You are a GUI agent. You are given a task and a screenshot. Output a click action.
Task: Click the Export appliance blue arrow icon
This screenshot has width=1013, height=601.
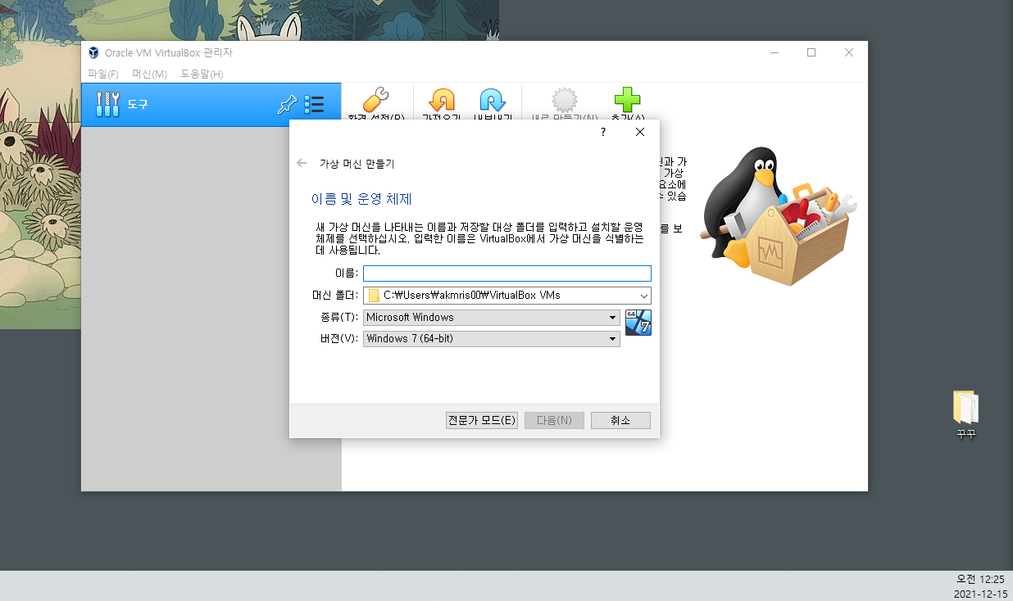(492, 100)
